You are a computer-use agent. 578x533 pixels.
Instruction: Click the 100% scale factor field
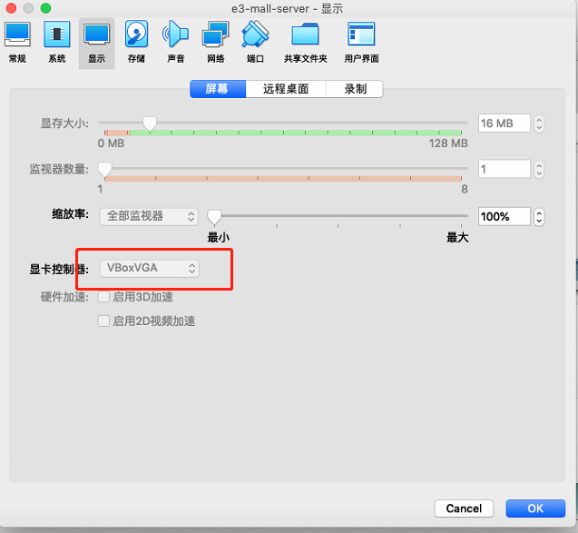(x=505, y=216)
